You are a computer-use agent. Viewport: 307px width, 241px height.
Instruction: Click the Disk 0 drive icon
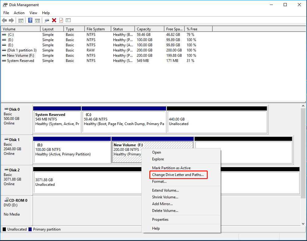6,109
